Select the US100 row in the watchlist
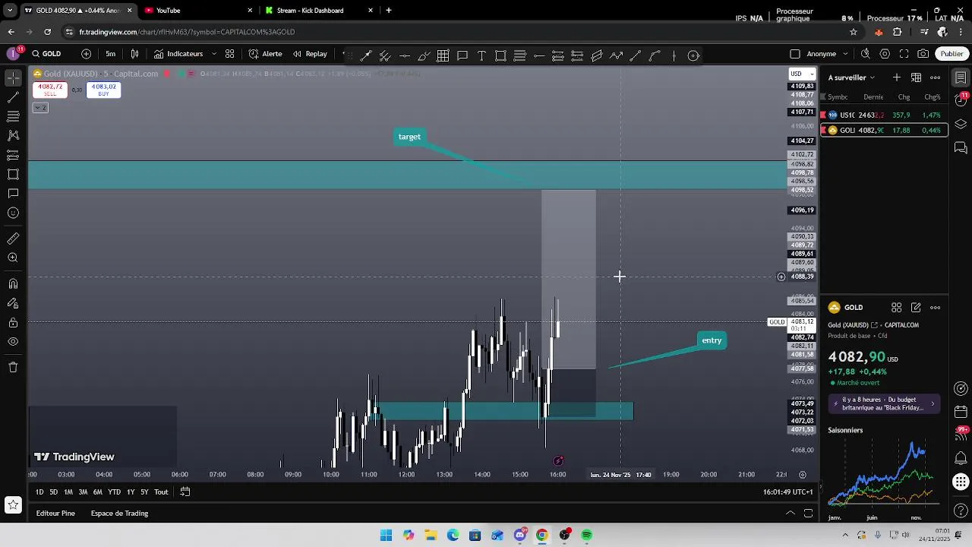Viewport: 972px width, 547px height. pos(885,115)
